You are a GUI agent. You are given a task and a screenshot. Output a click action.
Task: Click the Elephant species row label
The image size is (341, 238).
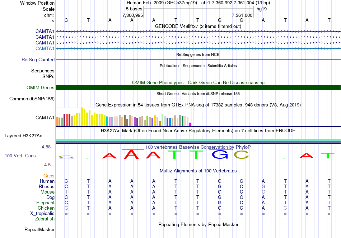pos(46,203)
